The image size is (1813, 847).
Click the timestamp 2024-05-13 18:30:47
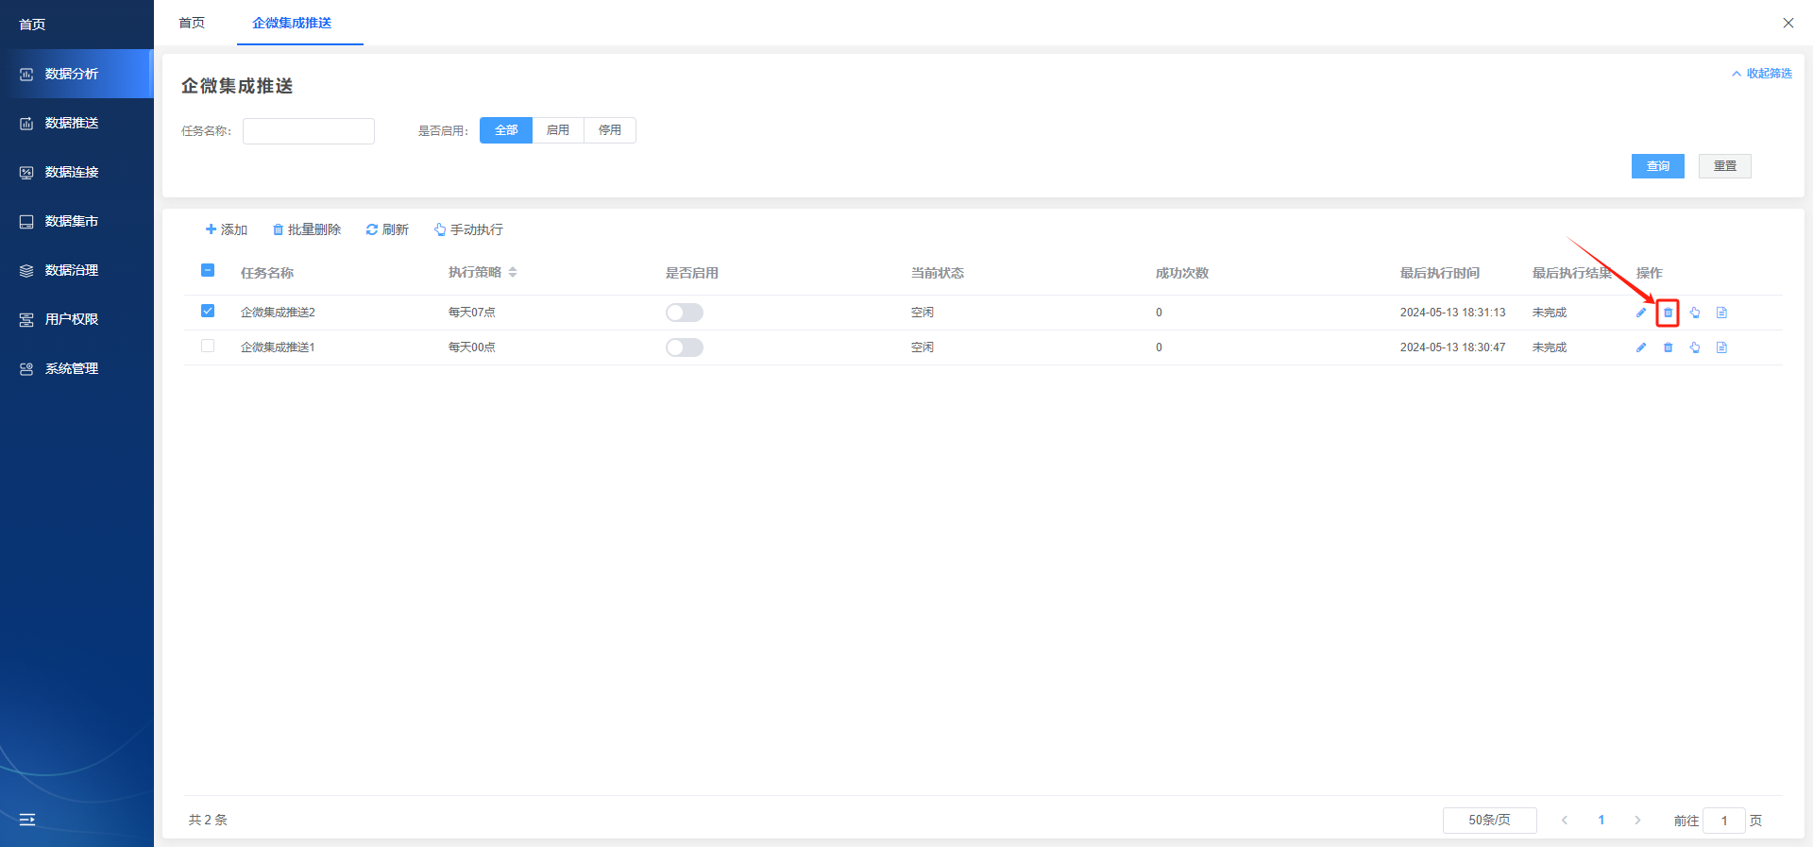(x=1452, y=347)
